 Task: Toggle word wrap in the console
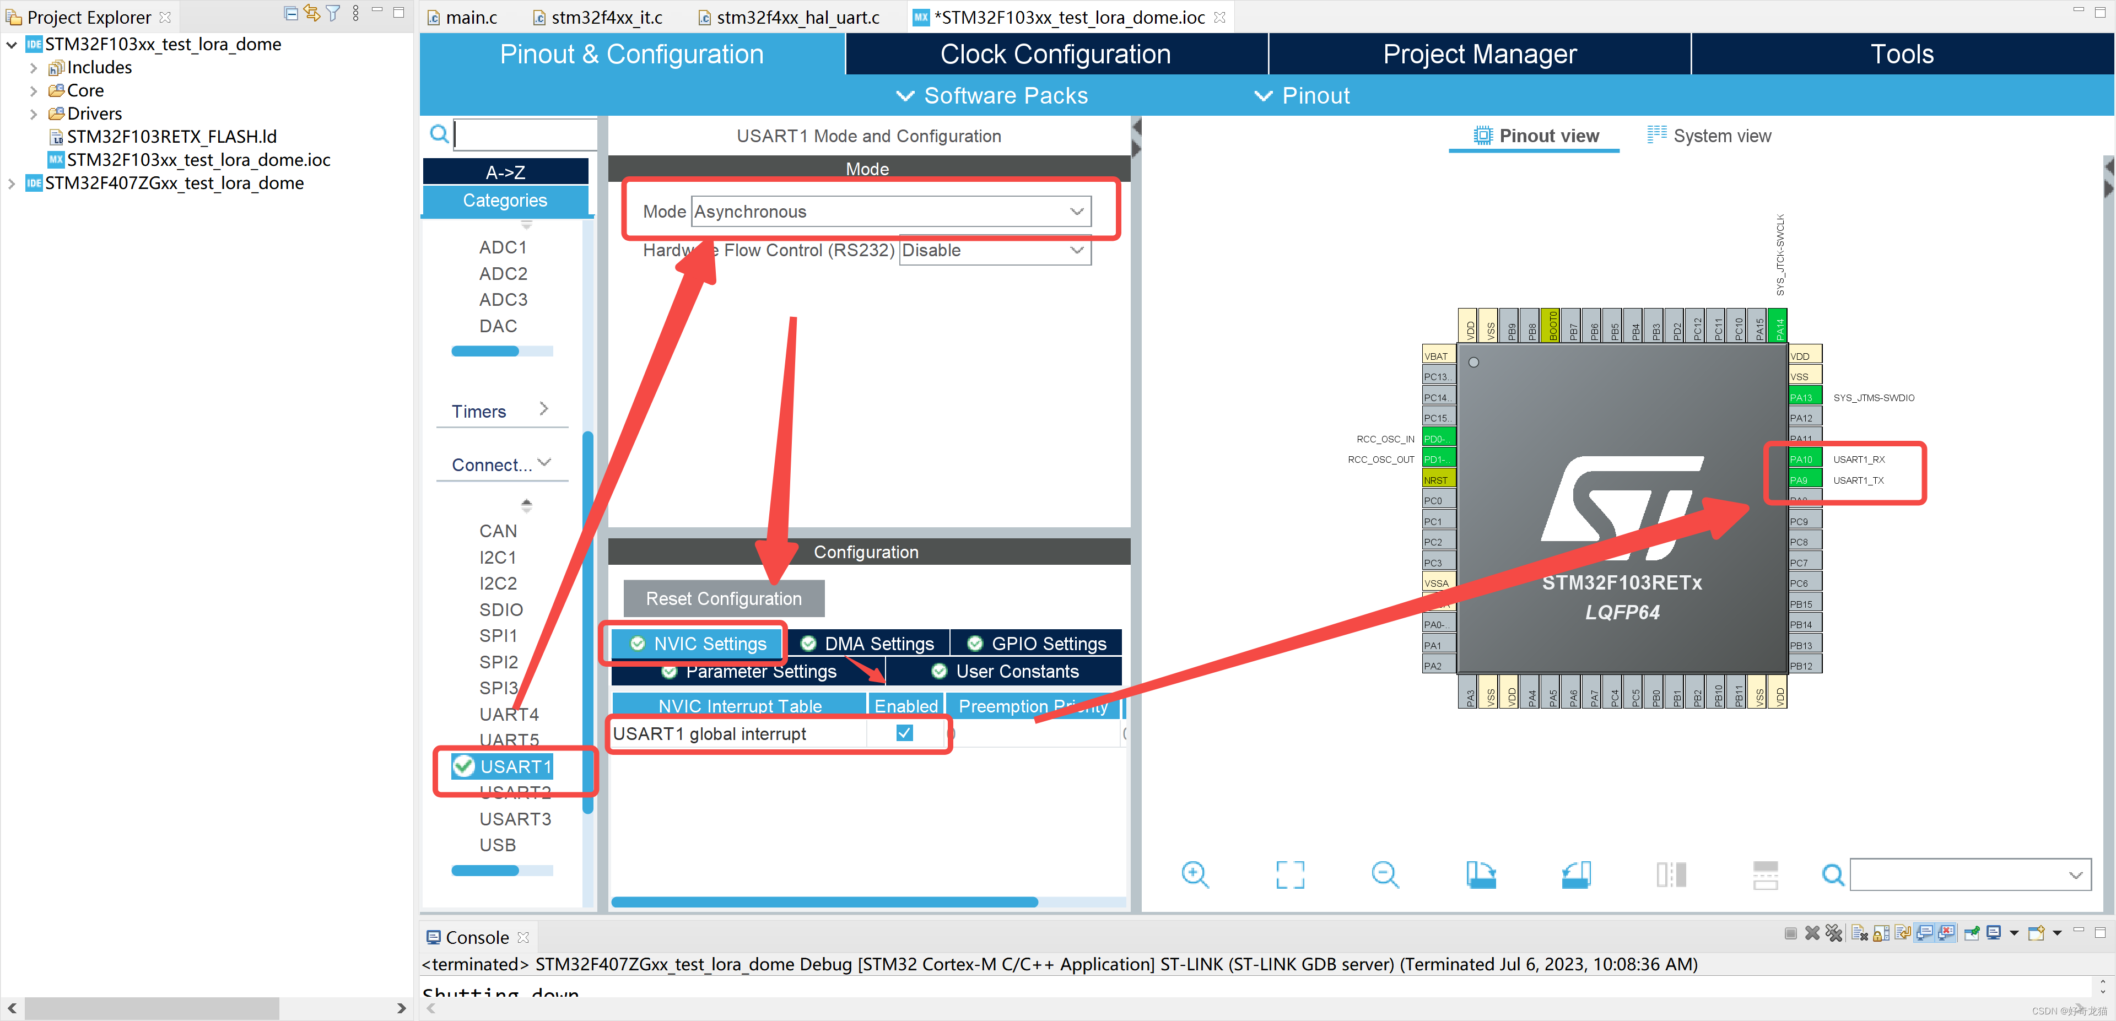pos(1902,933)
